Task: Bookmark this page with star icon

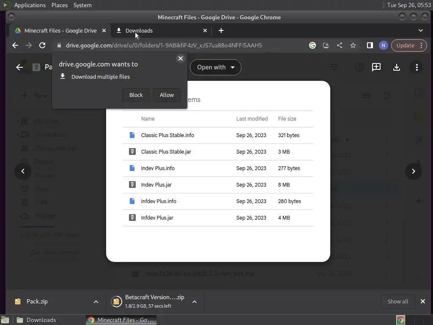Action: (x=353, y=45)
